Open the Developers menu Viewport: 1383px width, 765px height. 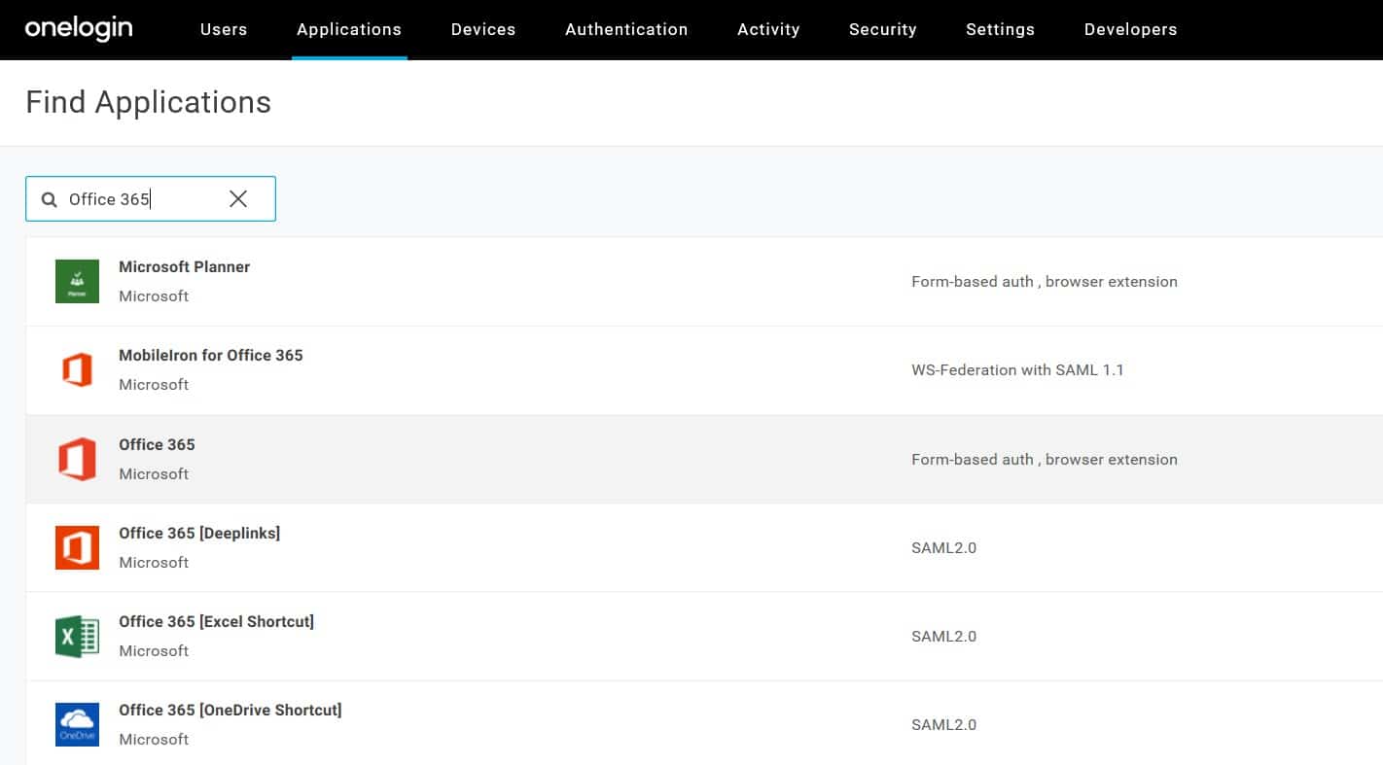click(1130, 29)
